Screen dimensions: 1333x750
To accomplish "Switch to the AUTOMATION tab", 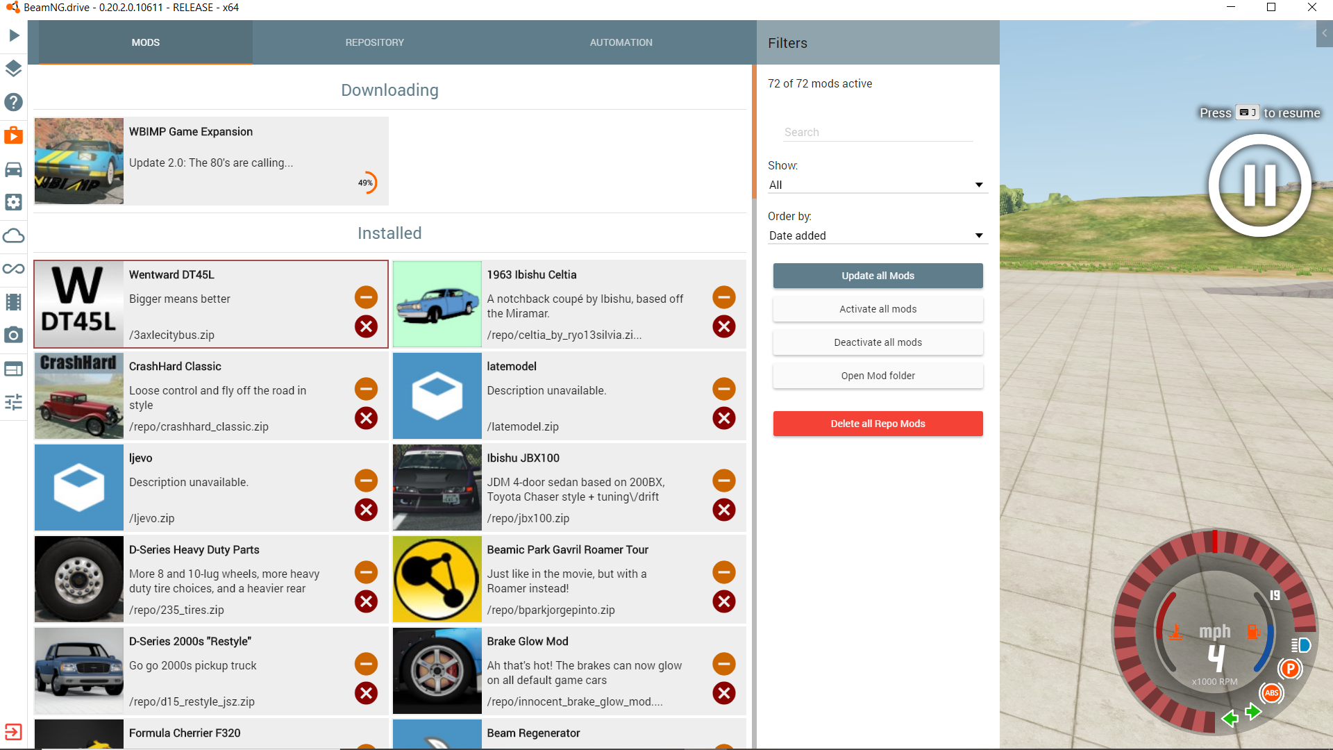I will tap(621, 42).
